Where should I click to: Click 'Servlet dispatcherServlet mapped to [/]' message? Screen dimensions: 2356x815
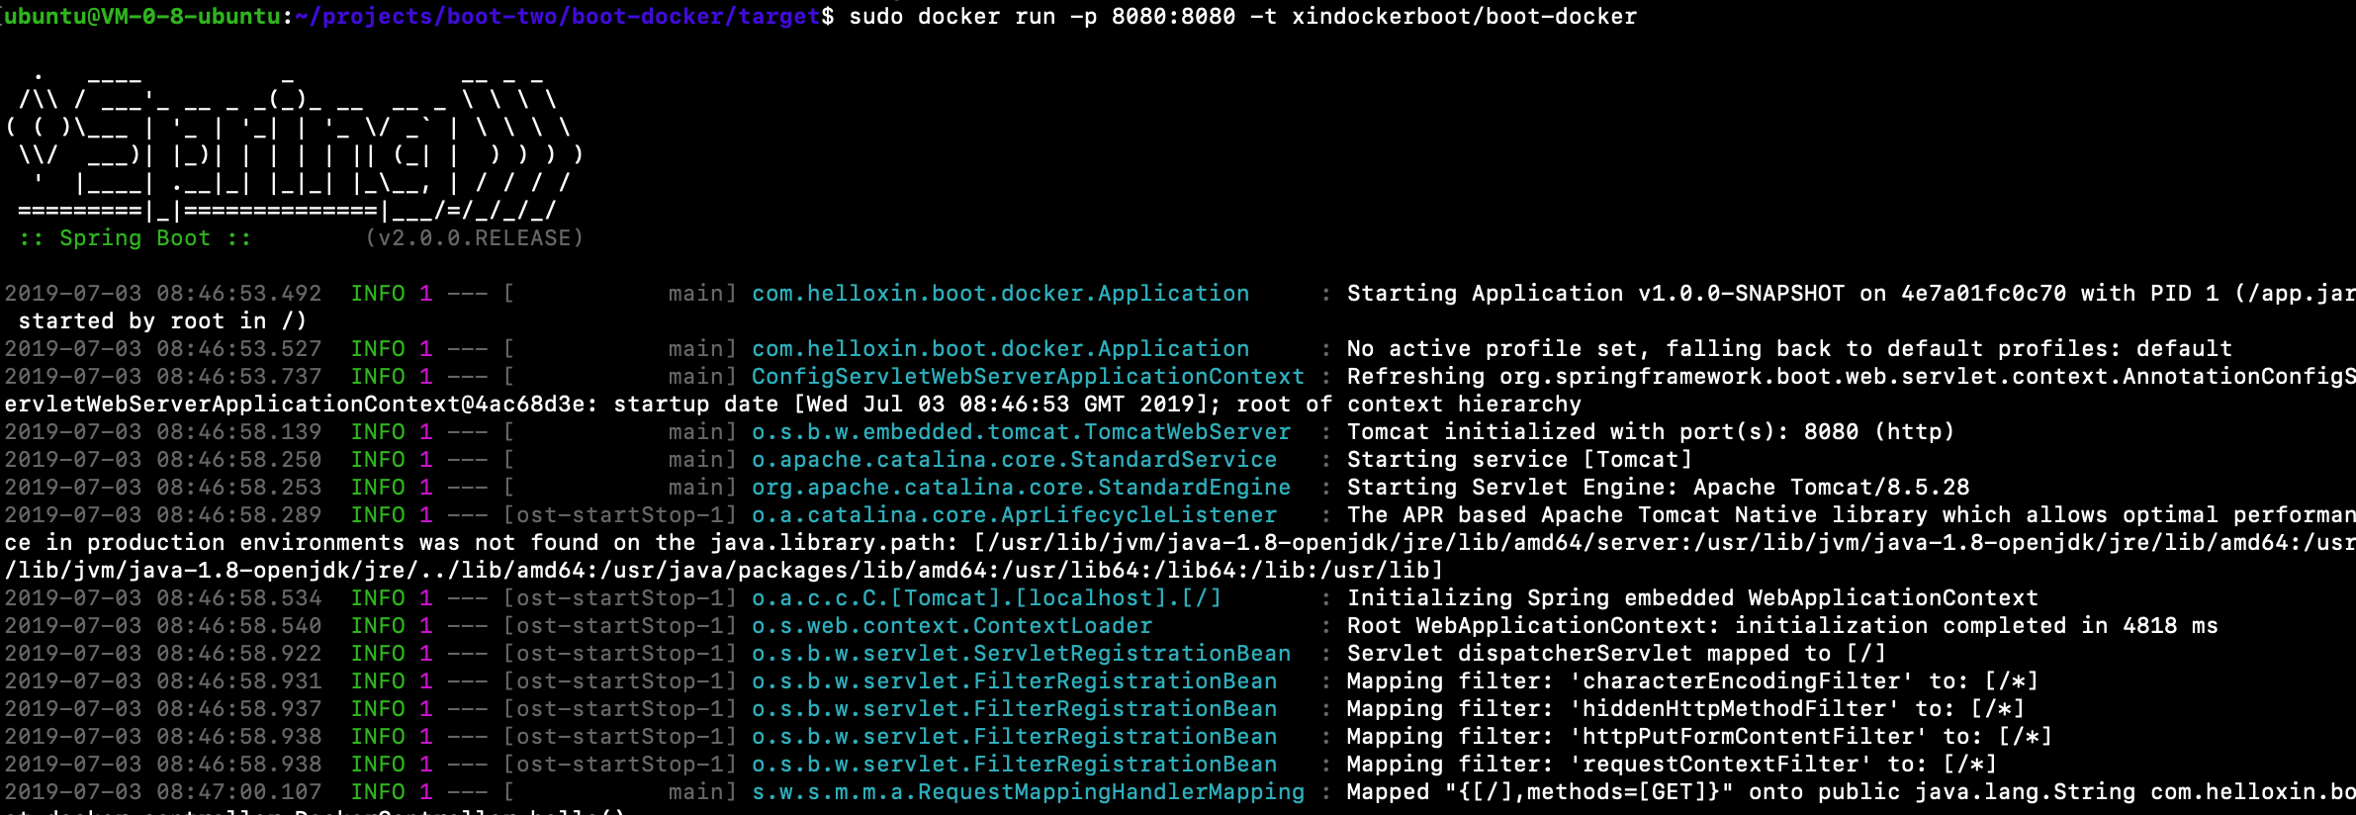(1617, 654)
